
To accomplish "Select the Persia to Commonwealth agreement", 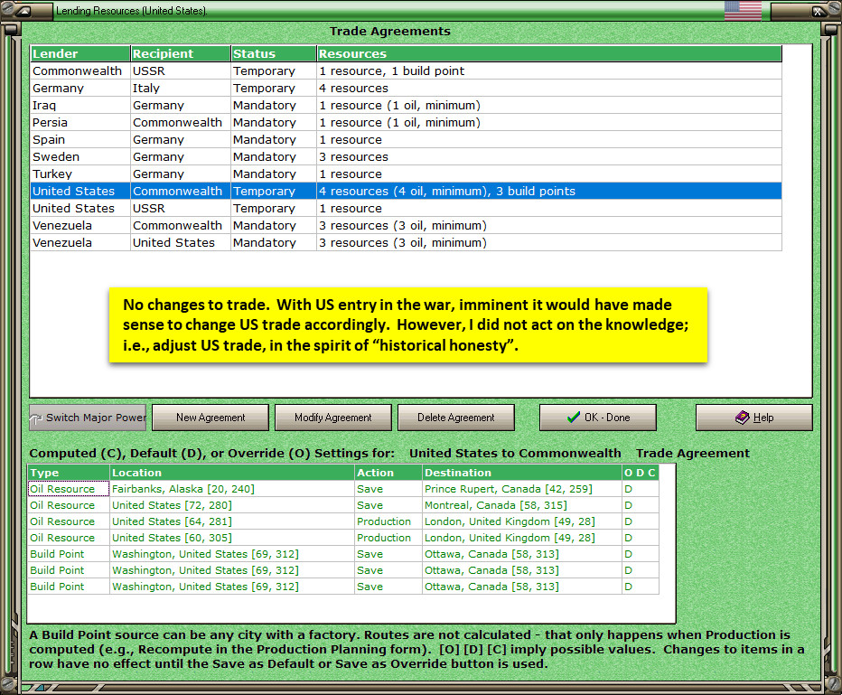I will tap(406, 122).
